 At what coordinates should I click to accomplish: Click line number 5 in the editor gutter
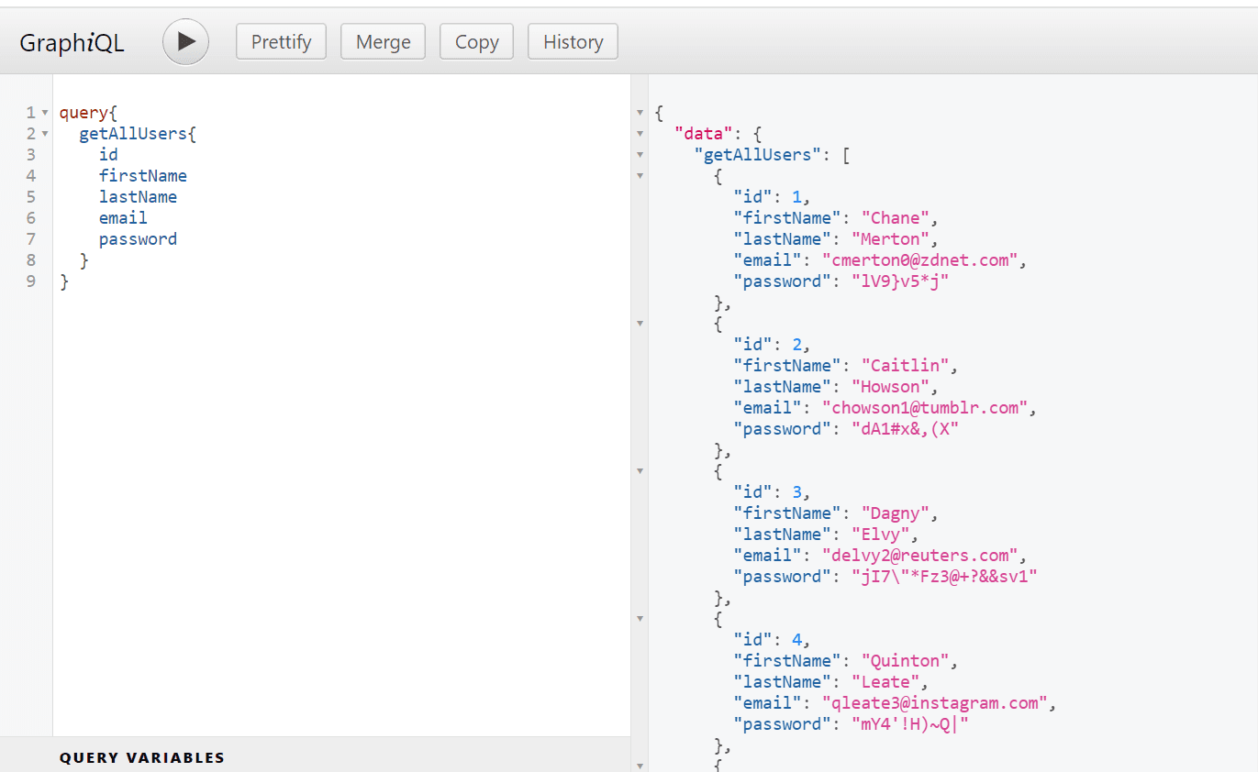pos(30,196)
